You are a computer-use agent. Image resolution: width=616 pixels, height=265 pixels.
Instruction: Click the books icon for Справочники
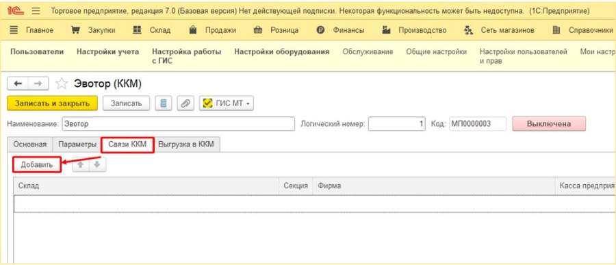tap(556, 30)
